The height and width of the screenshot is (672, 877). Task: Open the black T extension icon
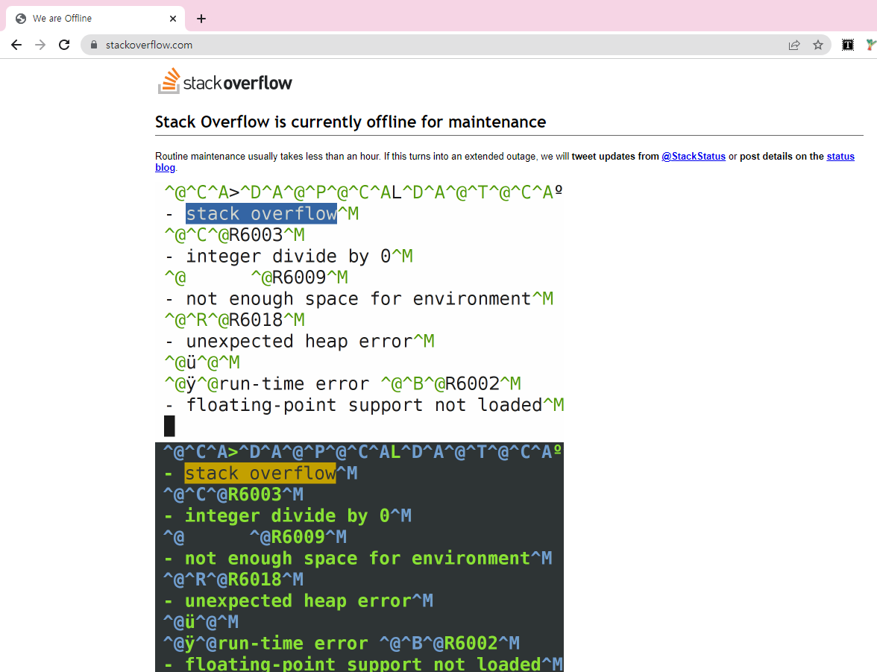click(848, 45)
